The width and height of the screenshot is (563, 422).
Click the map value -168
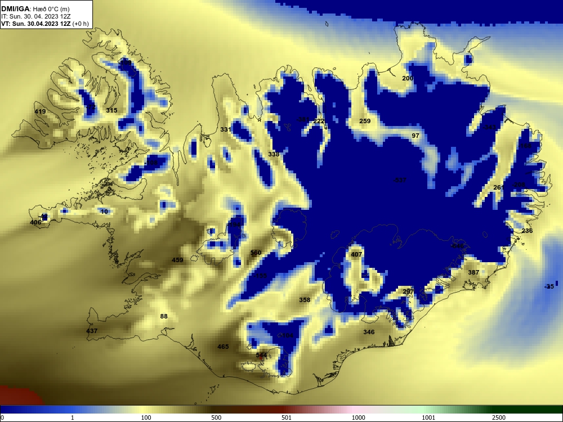525,146
